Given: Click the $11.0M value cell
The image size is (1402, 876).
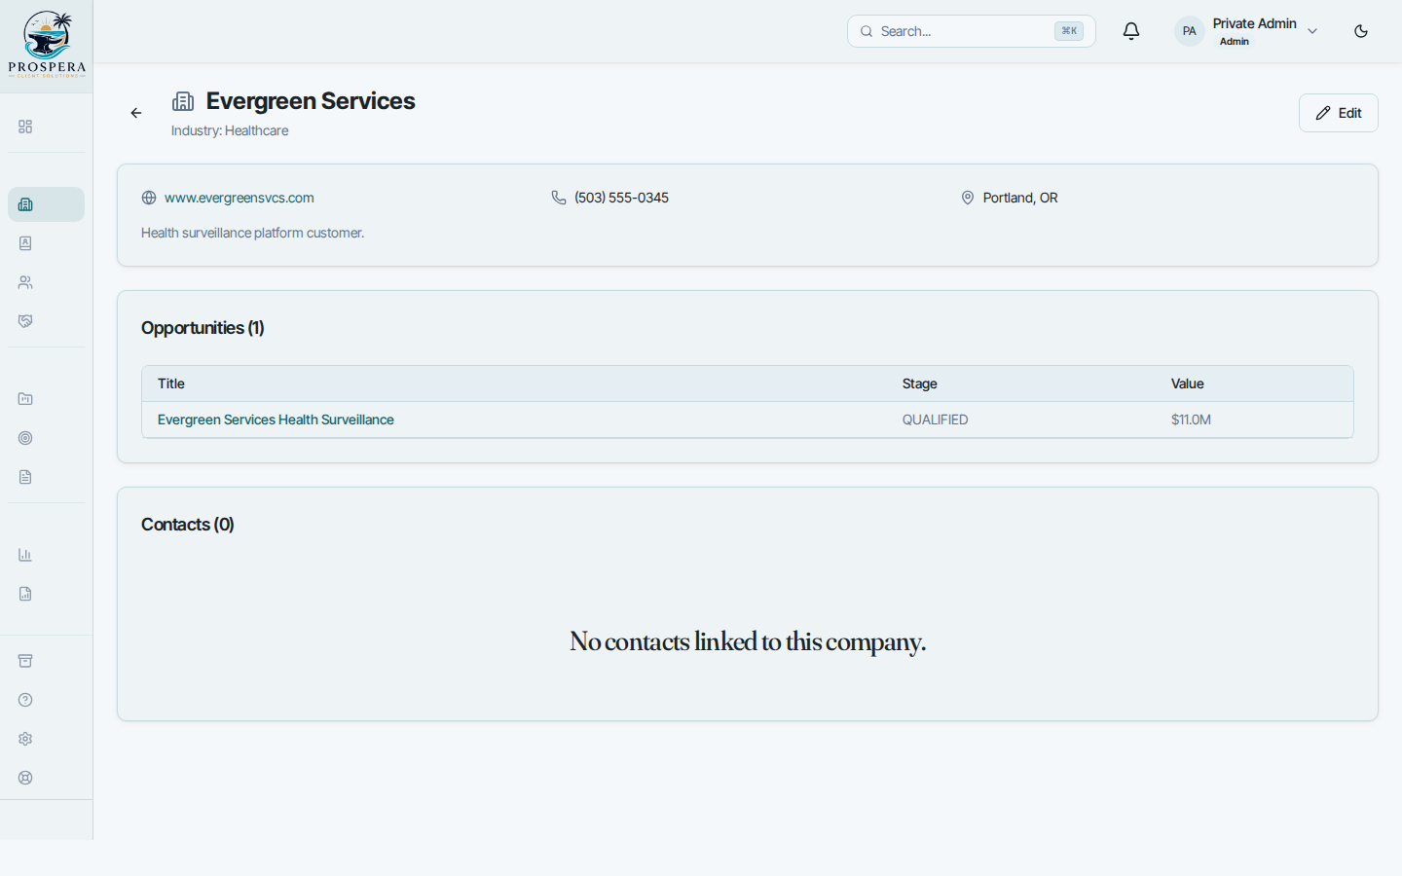Looking at the screenshot, I should 1191,420.
